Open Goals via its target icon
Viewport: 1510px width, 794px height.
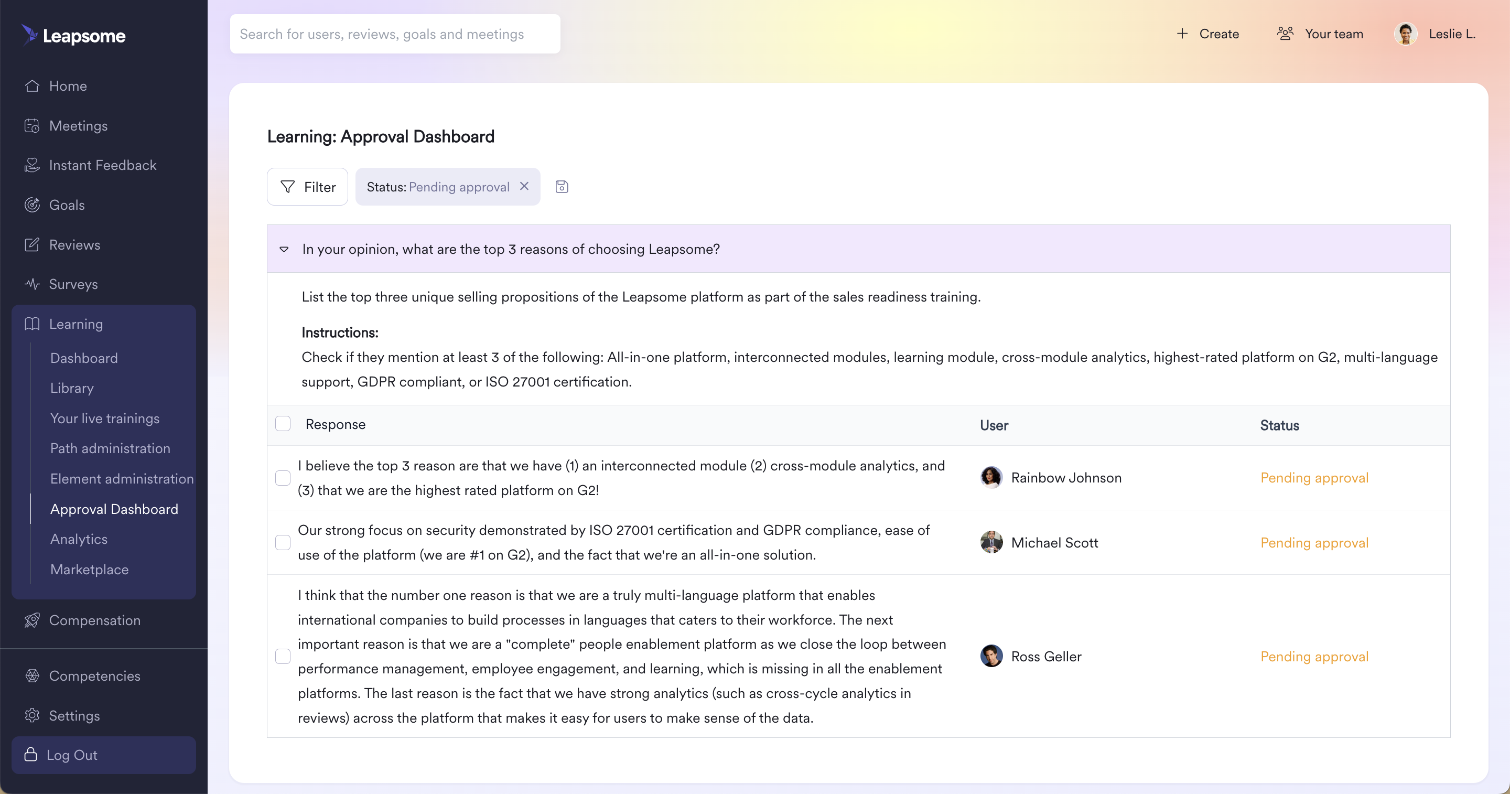click(x=32, y=205)
